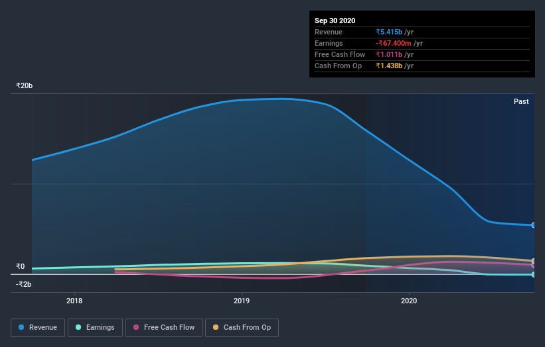Viewport: 545px width, 347px height.
Task: Click the ₹0 y-axis label
Action: tap(21, 267)
